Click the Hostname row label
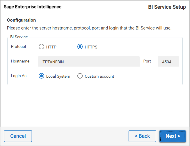Viewport: 190px width, 146px height. tap(20, 61)
